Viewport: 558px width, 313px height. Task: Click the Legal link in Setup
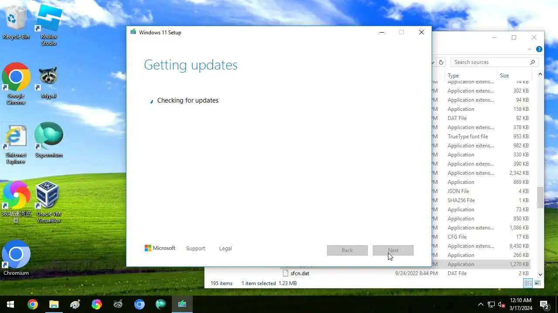point(225,249)
